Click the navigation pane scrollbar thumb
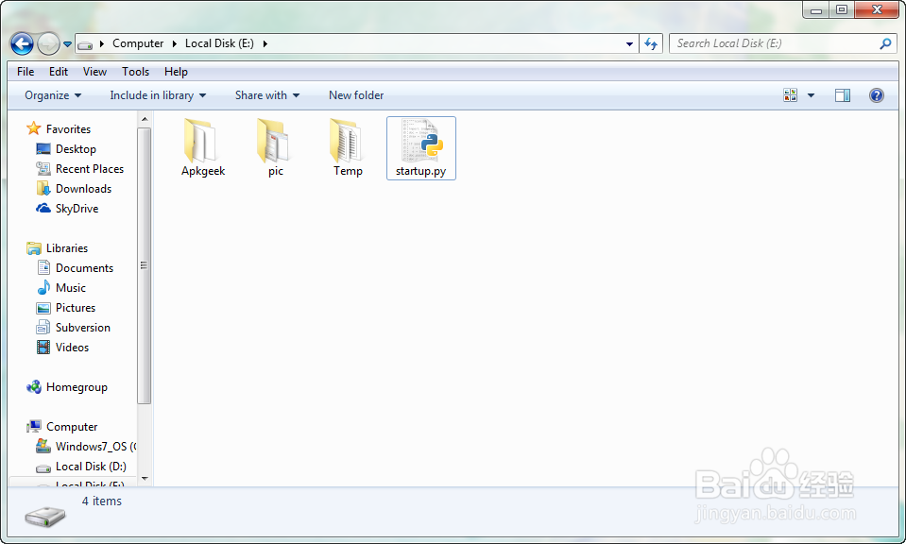The height and width of the screenshot is (544, 906). (x=145, y=265)
